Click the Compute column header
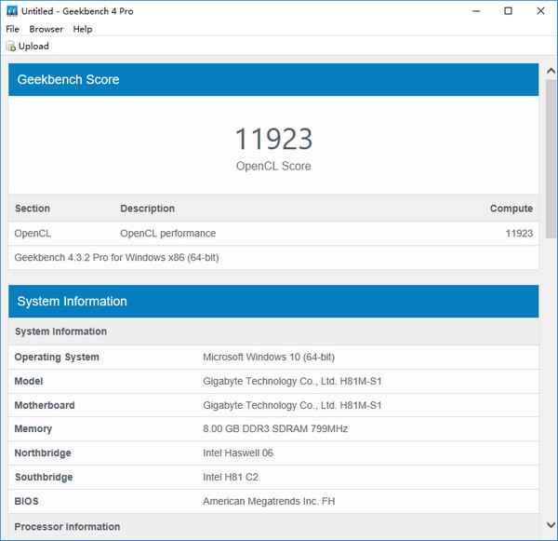Image resolution: width=558 pixels, height=541 pixels. click(x=511, y=209)
